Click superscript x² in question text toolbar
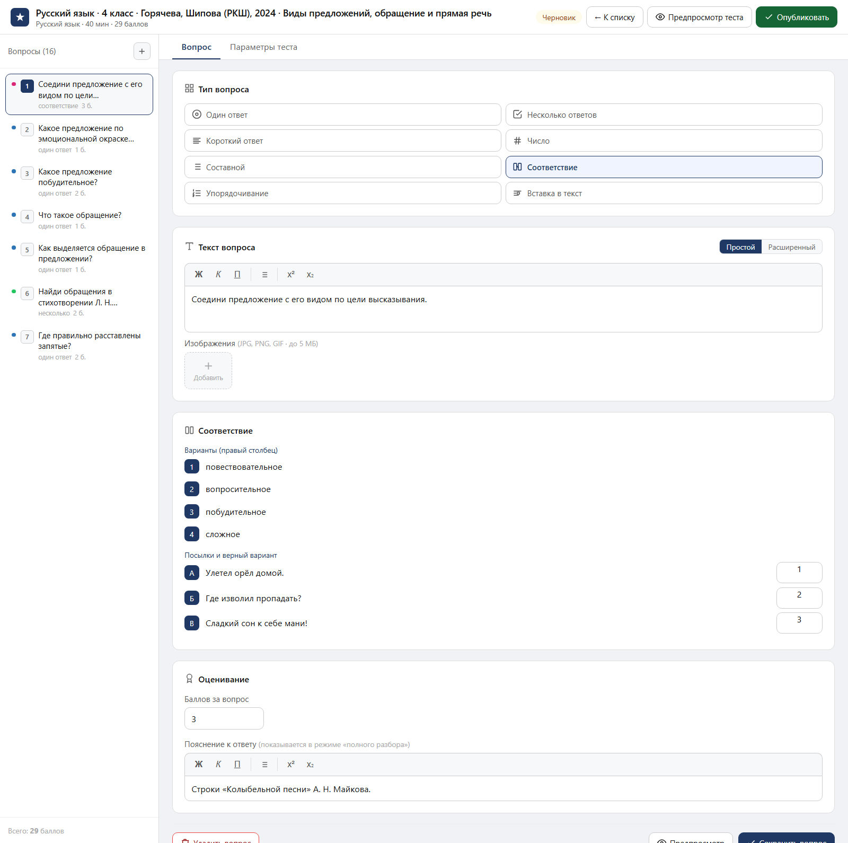Image resolution: width=848 pixels, height=843 pixels. click(291, 275)
